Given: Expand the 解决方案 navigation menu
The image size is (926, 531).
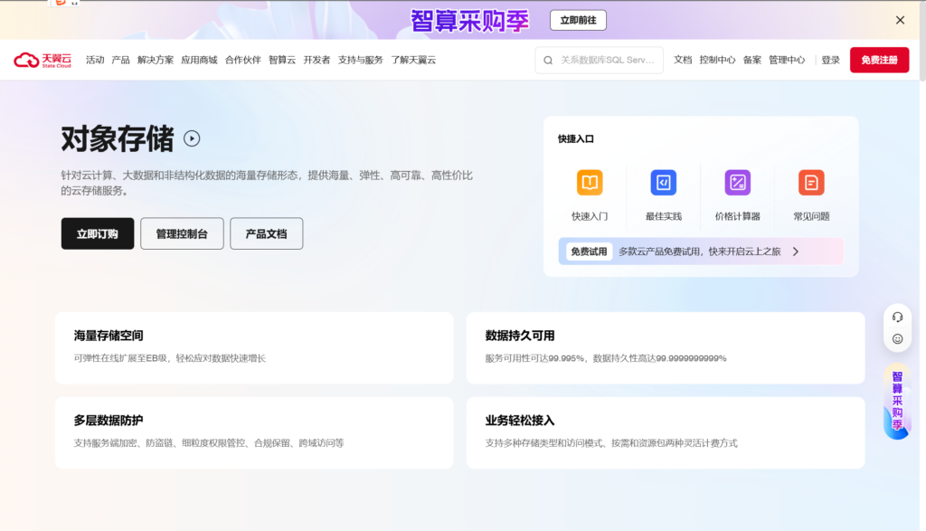Looking at the screenshot, I should [x=156, y=61].
